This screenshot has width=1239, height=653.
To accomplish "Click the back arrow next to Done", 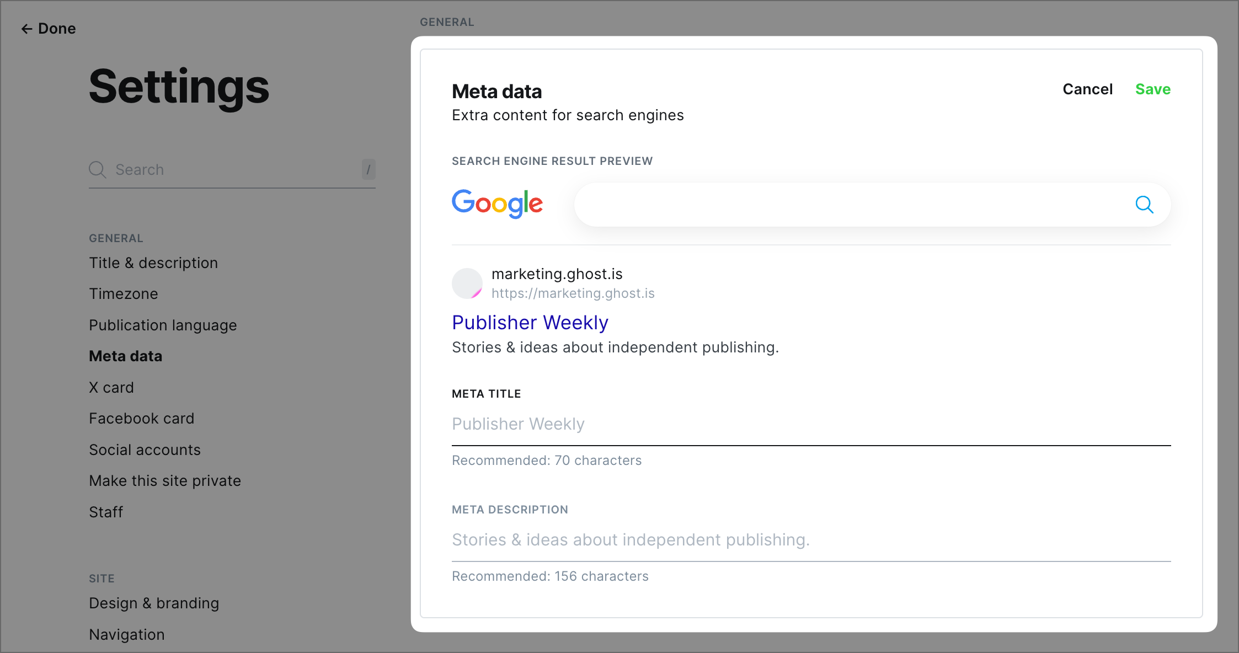I will (x=26, y=29).
